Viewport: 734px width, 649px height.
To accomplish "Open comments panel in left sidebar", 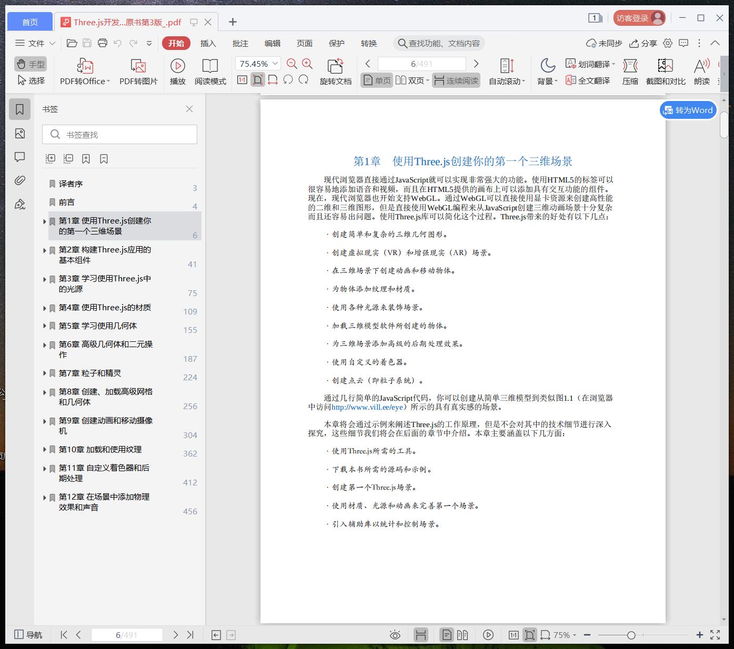I will coord(20,157).
